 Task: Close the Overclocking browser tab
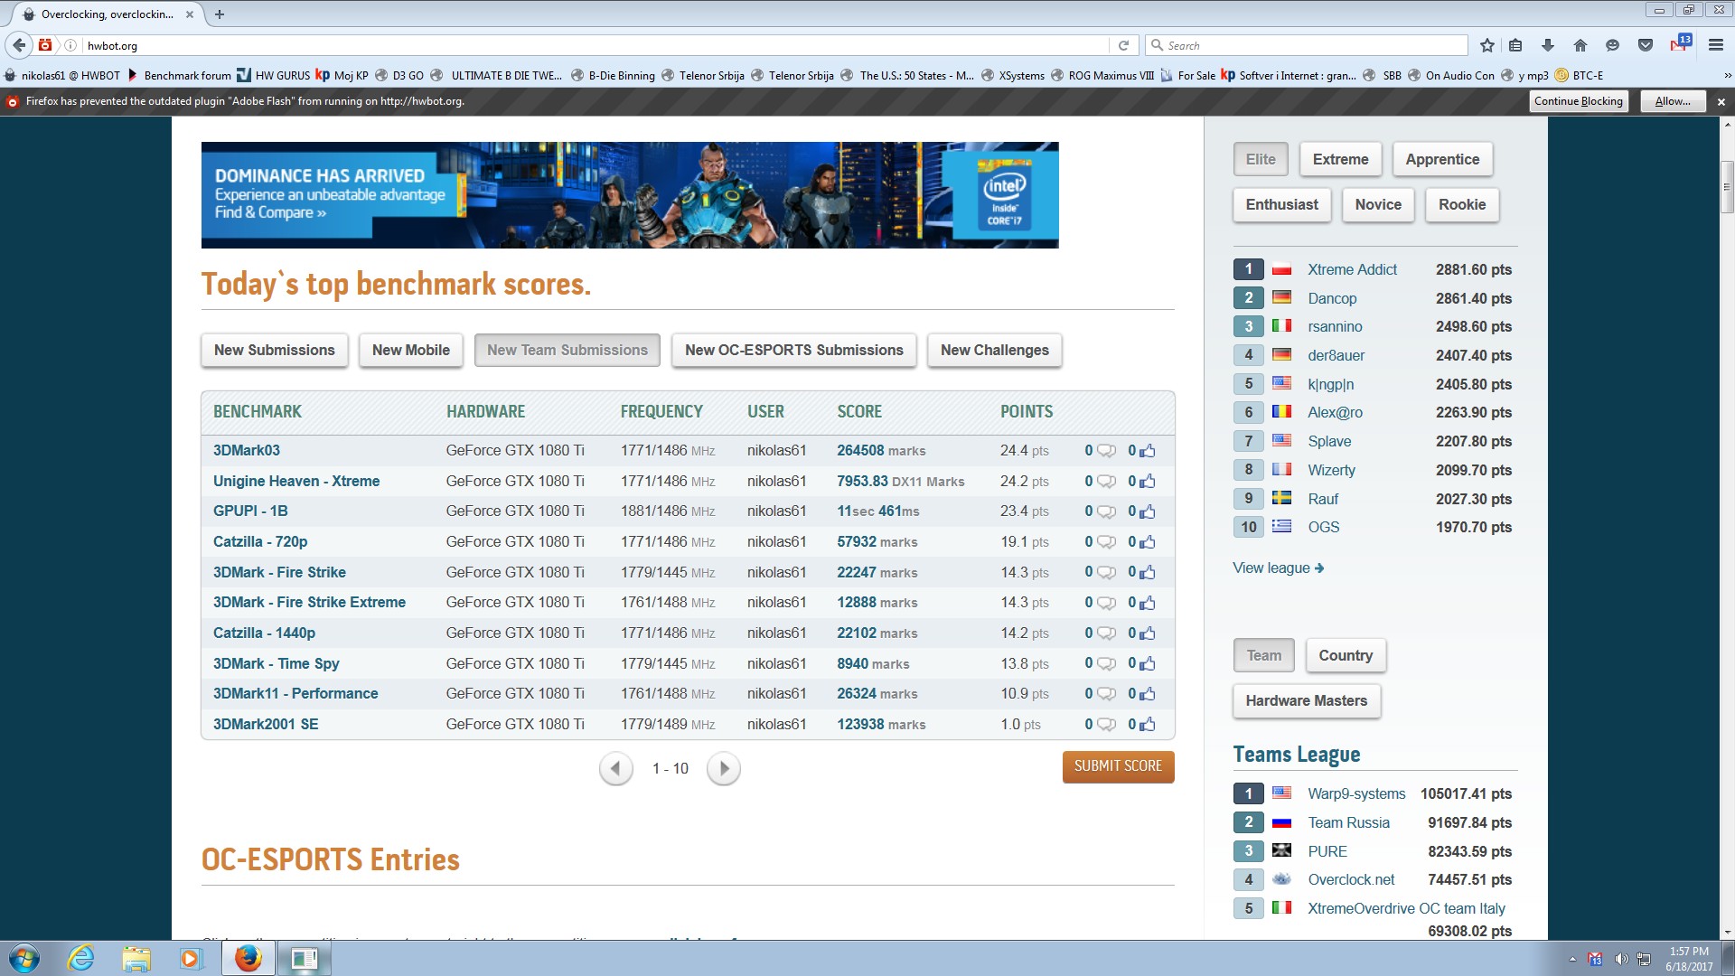(189, 14)
